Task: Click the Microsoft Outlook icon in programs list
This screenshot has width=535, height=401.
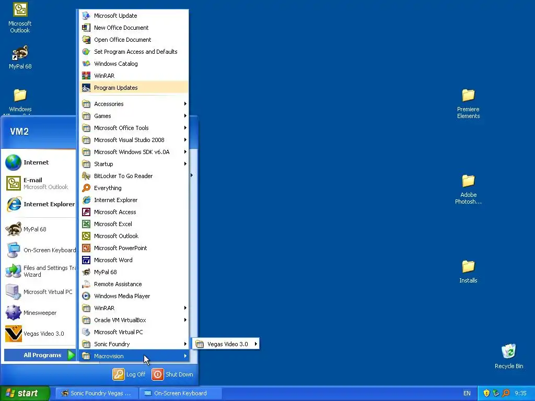Action: coord(86,236)
